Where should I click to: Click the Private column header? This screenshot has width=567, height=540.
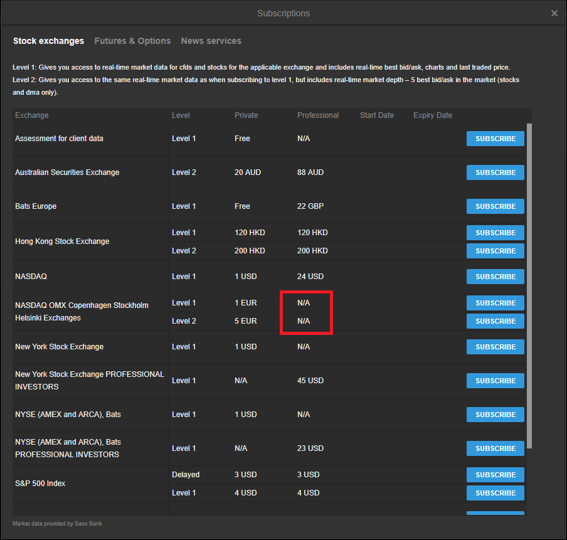246,115
